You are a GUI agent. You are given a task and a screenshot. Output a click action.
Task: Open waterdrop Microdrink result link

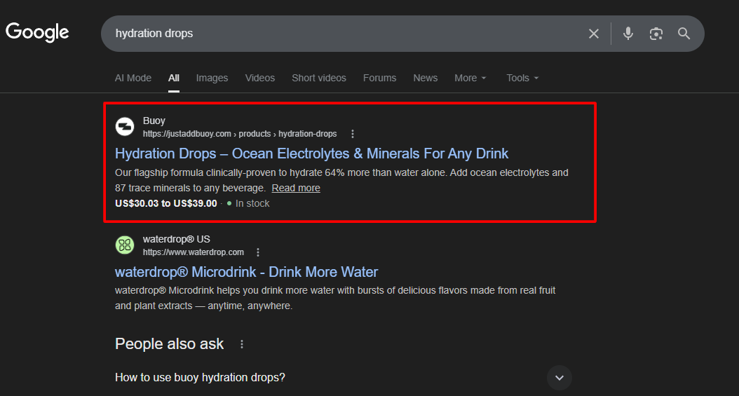pos(246,272)
